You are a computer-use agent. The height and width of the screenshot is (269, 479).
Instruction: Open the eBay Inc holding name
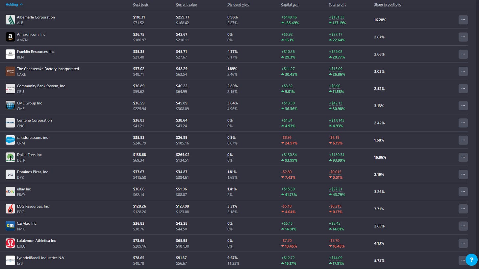point(24,189)
